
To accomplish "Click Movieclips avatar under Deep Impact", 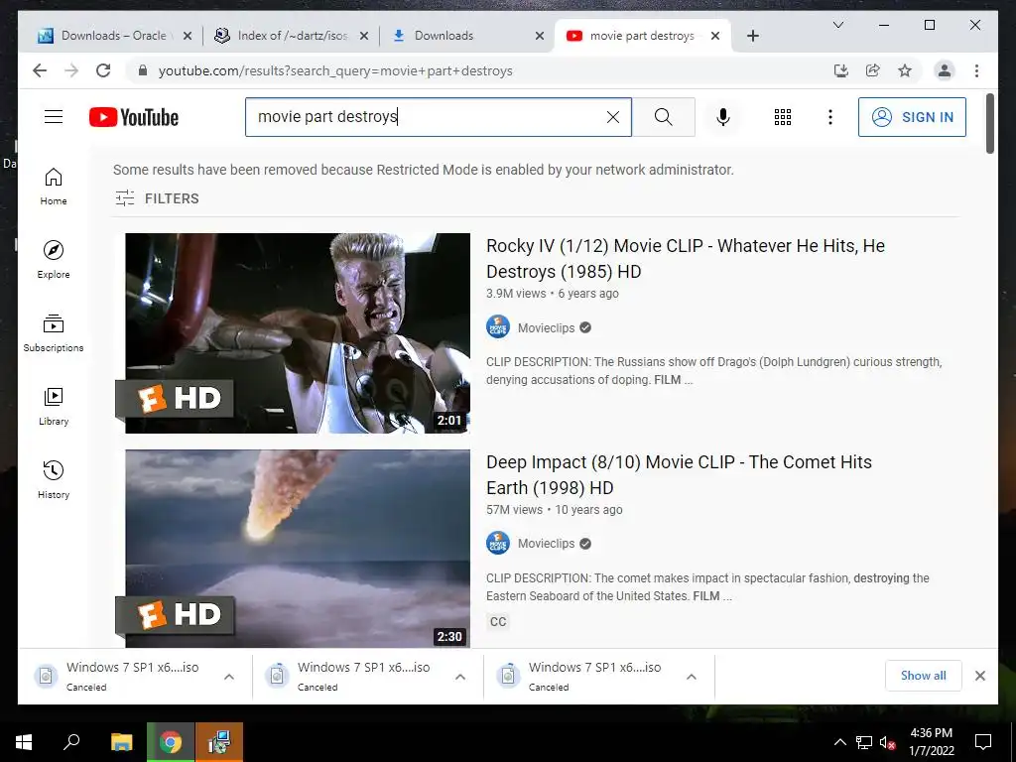I will click(498, 543).
